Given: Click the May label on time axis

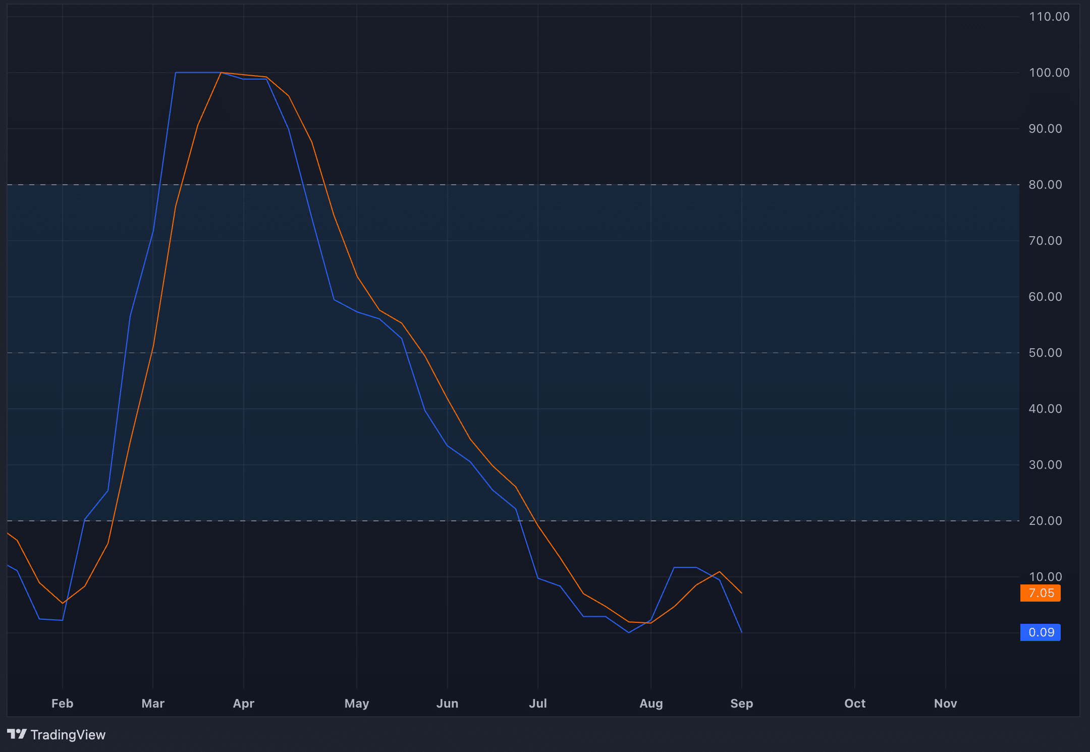Looking at the screenshot, I should click(x=357, y=704).
